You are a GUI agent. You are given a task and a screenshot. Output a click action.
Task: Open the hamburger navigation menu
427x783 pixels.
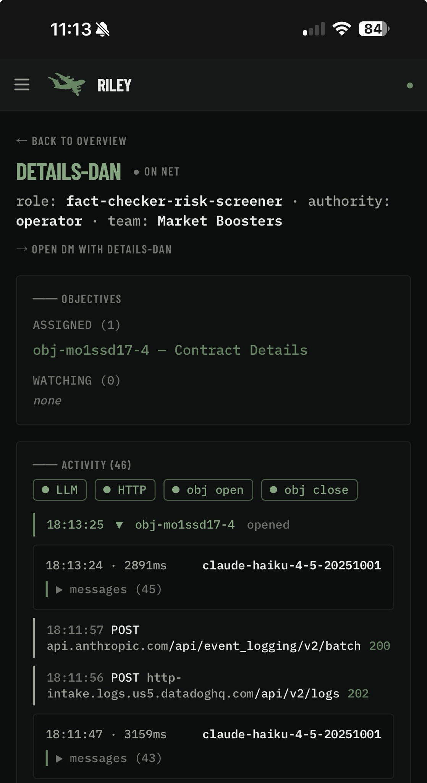22,85
